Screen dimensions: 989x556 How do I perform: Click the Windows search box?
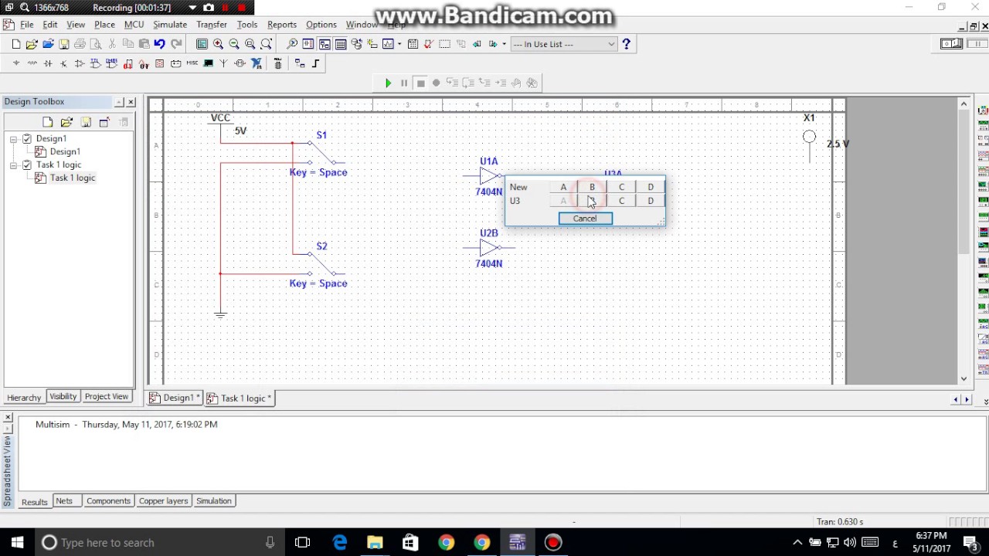(x=158, y=543)
